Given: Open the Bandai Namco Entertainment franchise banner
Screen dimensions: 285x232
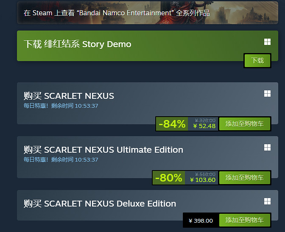Looking at the screenshot, I should pyautogui.click(x=117, y=13).
